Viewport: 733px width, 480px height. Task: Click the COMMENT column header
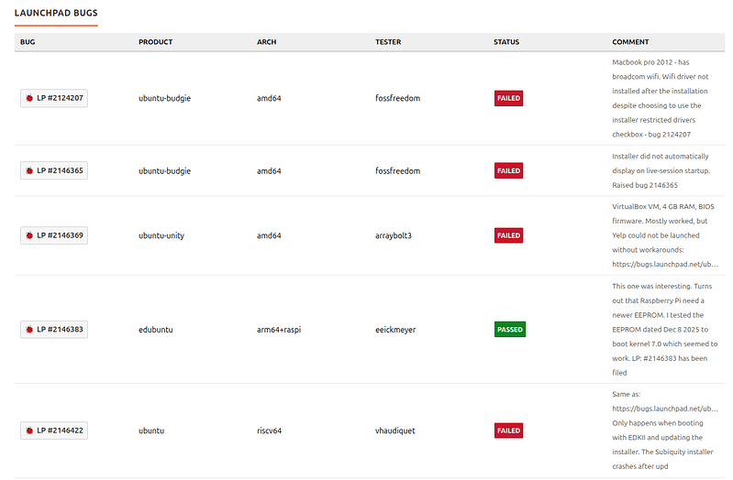click(630, 42)
